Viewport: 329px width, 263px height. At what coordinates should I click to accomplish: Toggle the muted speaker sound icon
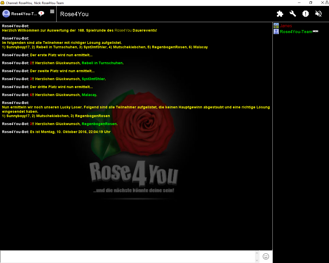tap(318, 14)
